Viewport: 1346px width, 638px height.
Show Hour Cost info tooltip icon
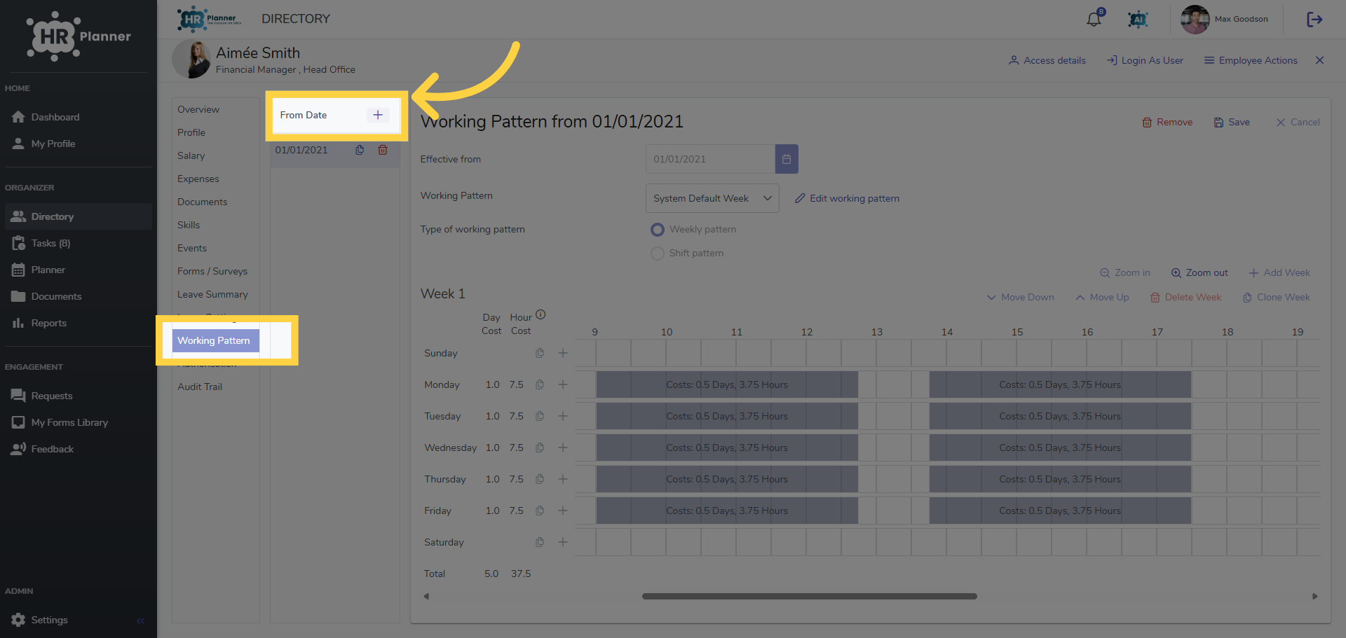click(x=541, y=314)
